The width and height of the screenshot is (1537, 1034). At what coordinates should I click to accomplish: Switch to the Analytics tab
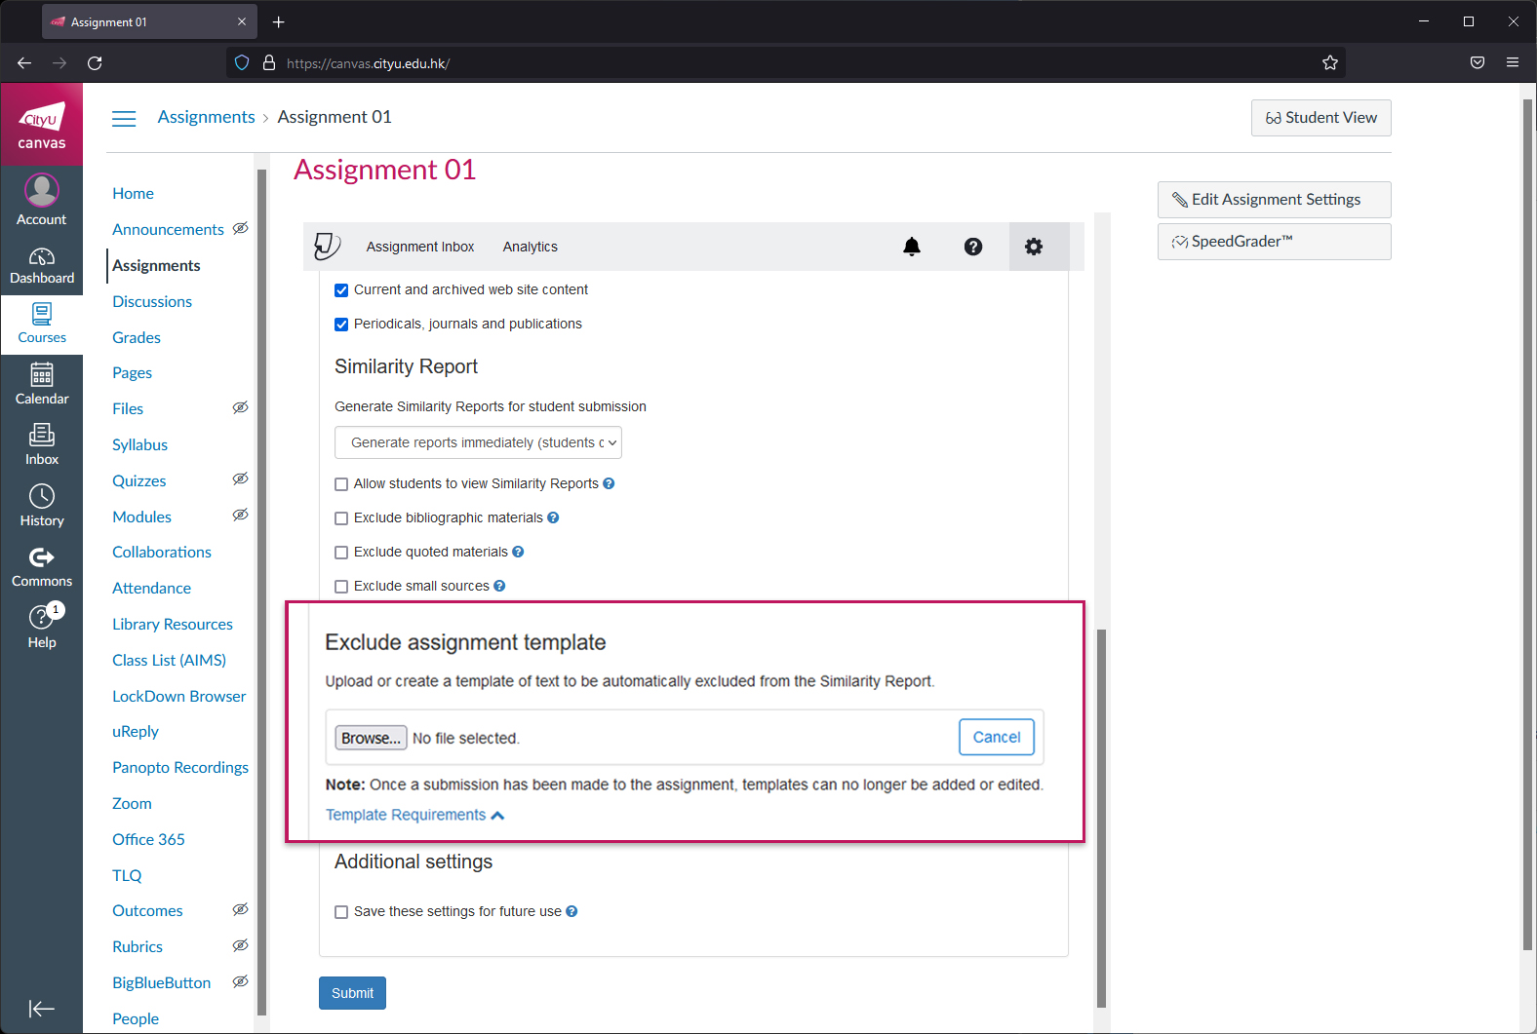pos(530,247)
